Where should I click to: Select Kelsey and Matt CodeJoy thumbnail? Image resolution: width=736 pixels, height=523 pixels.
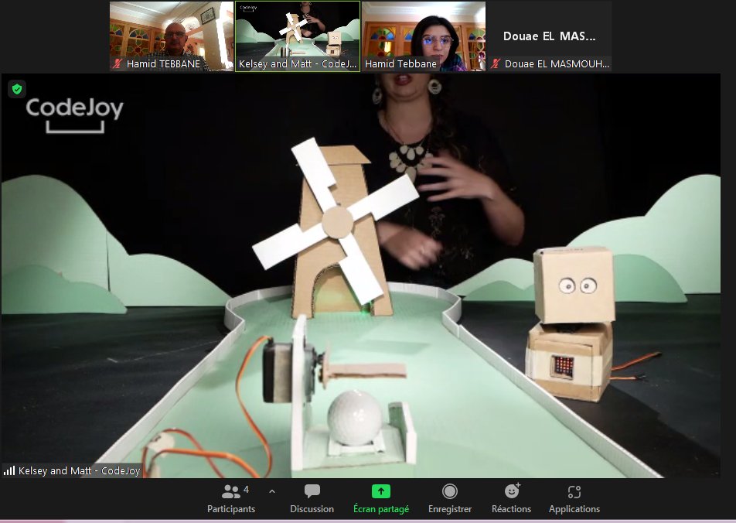(298, 36)
